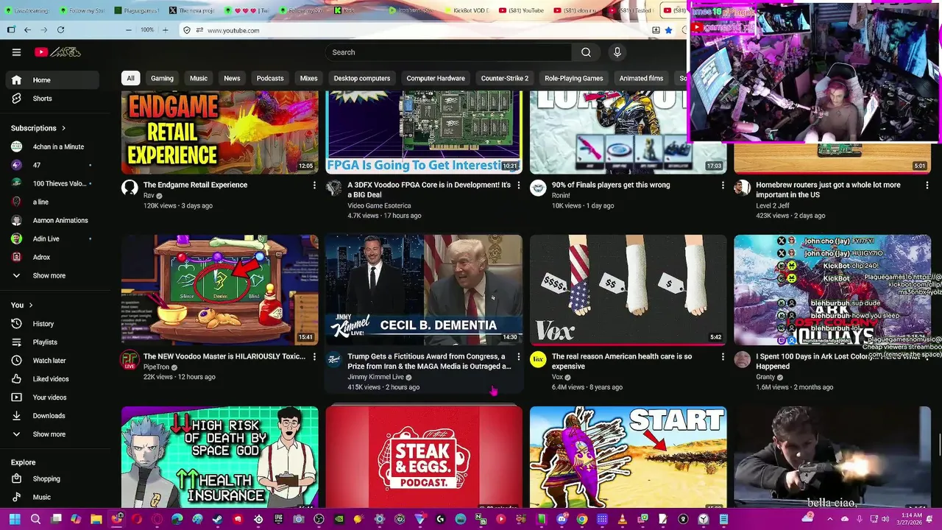Select the All filter chip

pyautogui.click(x=130, y=78)
